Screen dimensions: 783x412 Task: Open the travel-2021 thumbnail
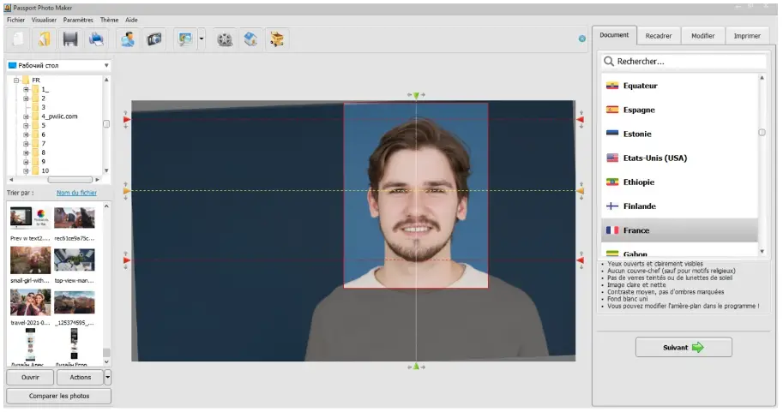coord(31,302)
